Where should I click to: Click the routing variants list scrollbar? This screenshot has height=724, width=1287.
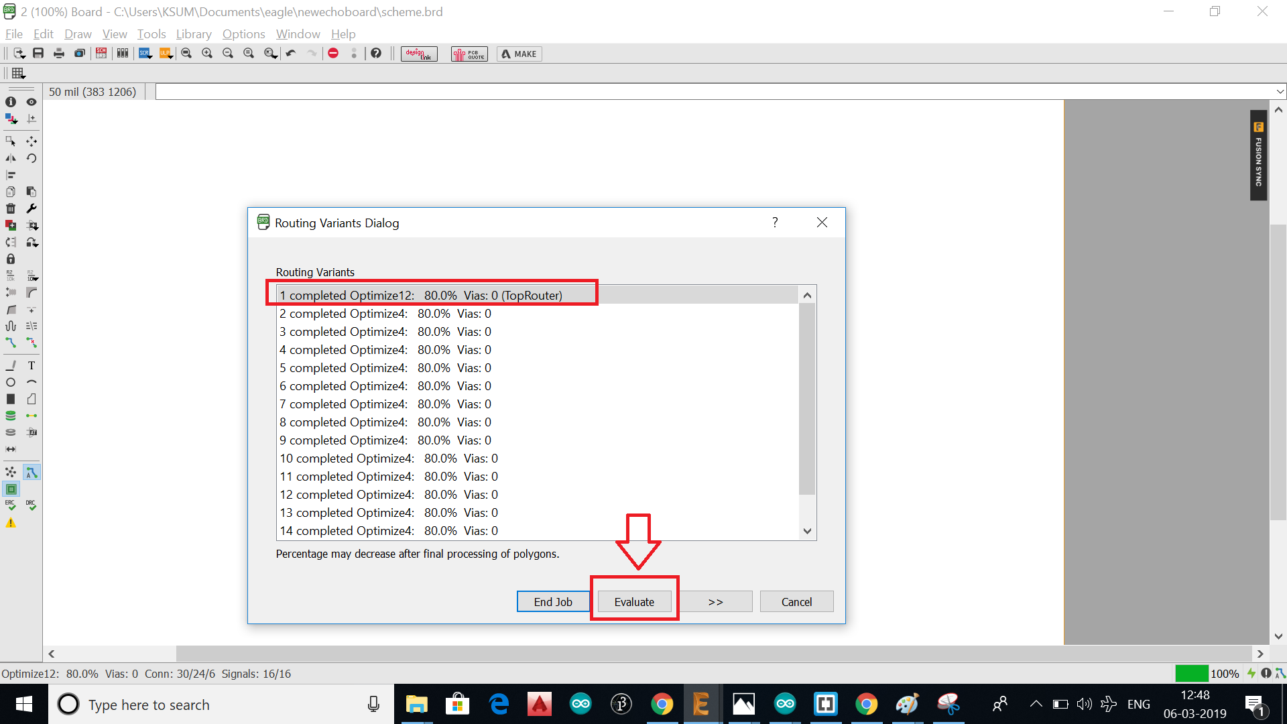[x=807, y=398]
